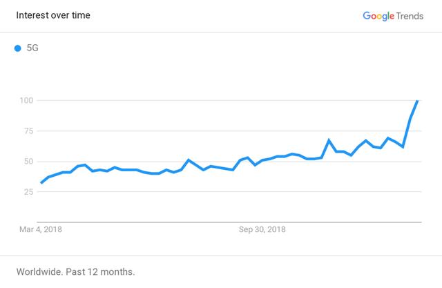Screen dimensions: 442x288
Task: Click the mid-spike just after Sep 30
Action: tap(329, 140)
